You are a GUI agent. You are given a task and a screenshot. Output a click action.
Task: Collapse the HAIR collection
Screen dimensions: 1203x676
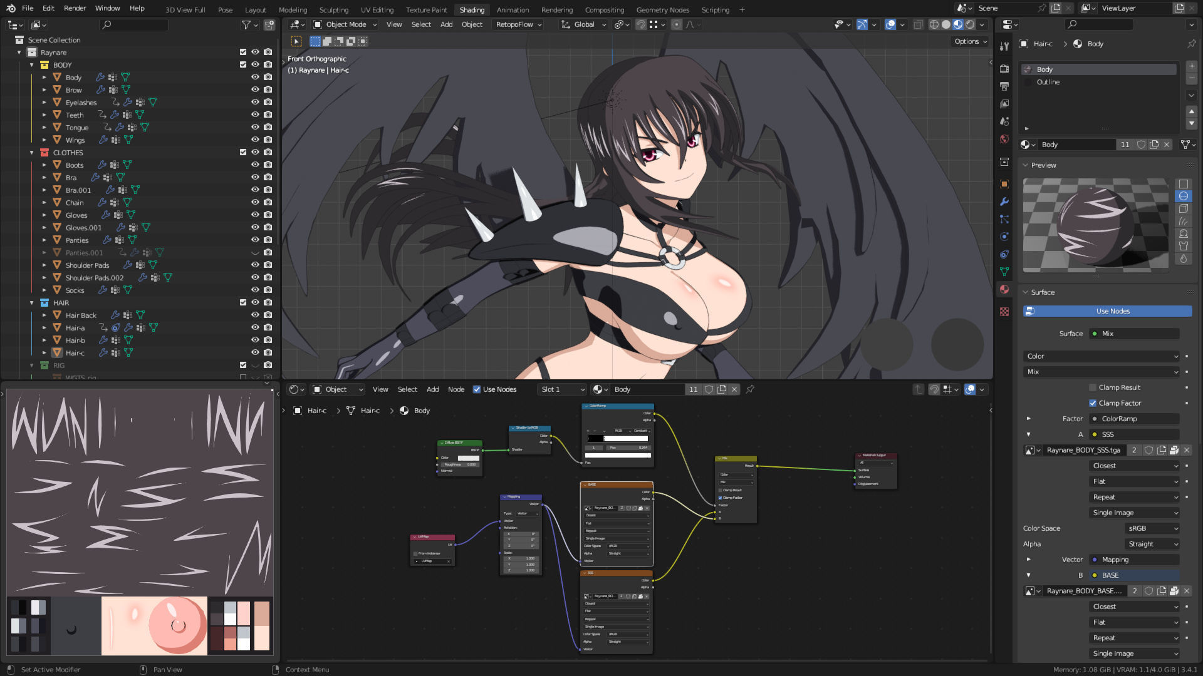tap(32, 303)
